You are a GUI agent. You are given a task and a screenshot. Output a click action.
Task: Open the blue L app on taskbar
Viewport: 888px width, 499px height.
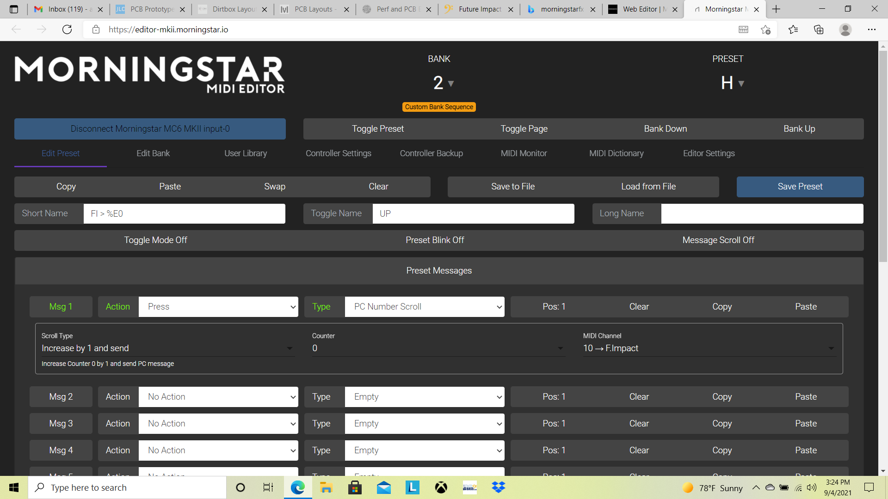pos(413,487)
